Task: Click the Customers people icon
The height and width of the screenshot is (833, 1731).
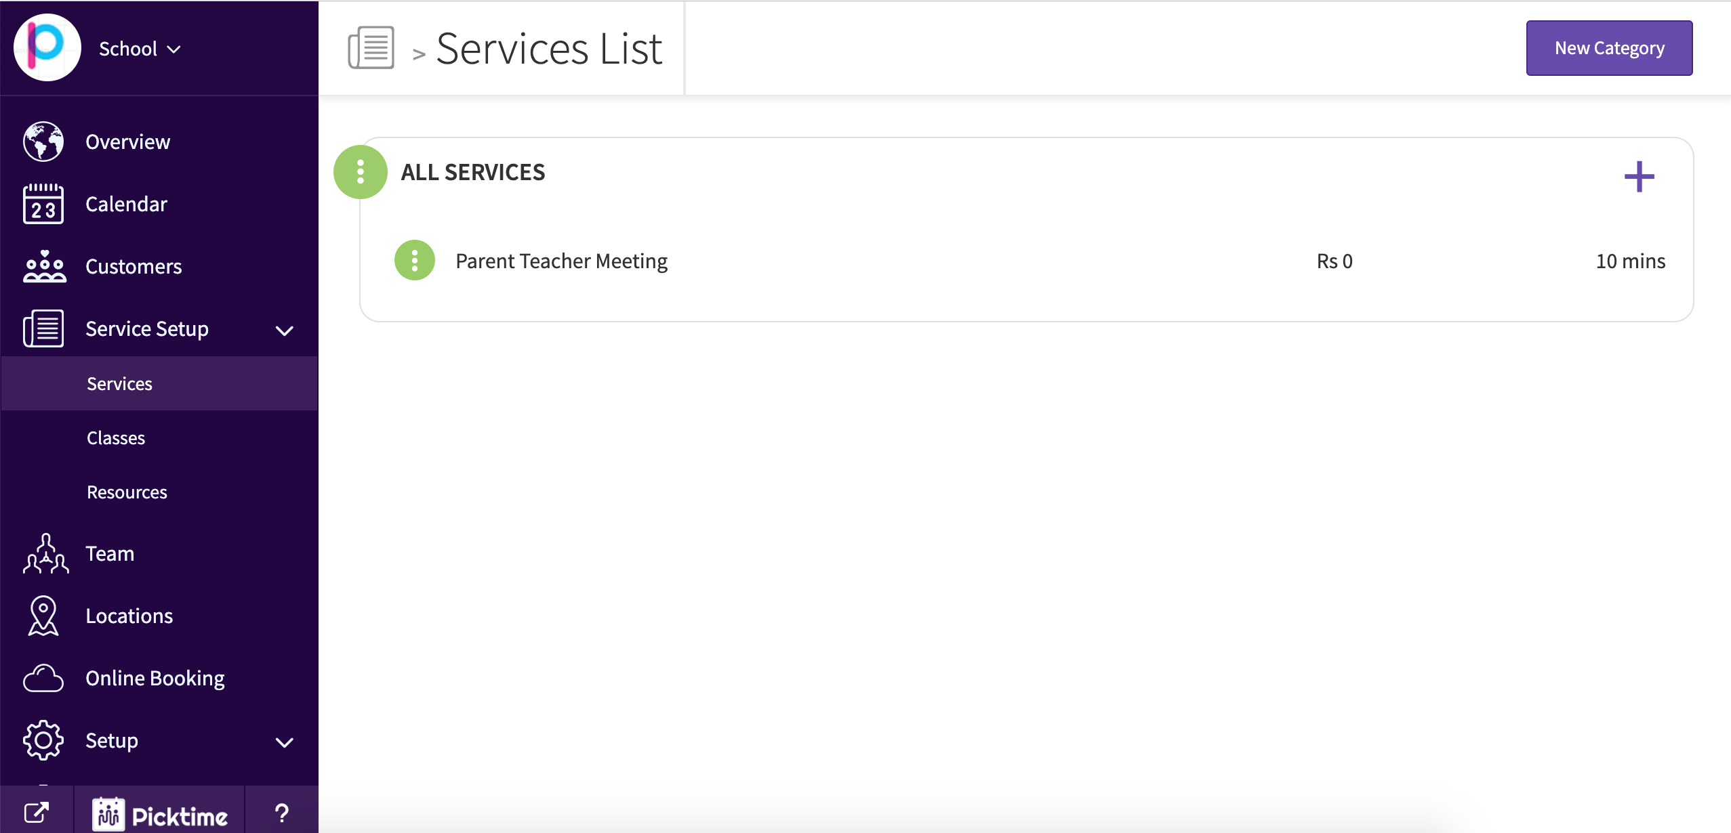Action: click(45, 266)
